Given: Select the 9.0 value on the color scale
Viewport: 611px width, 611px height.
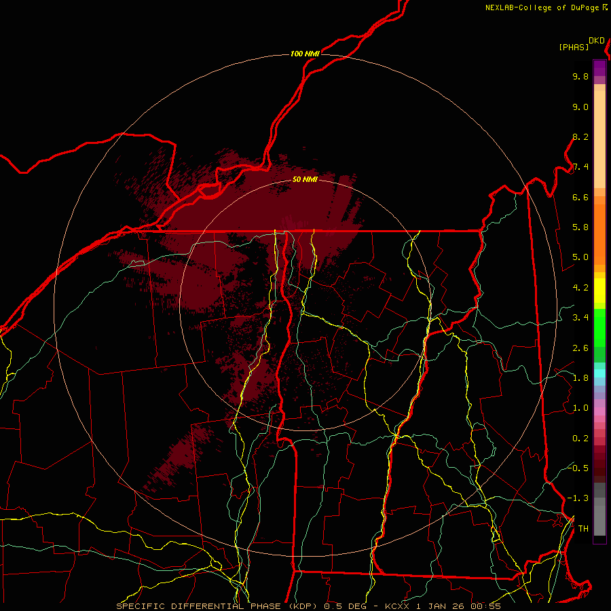Looking at the screenshot, I should 580,107.
